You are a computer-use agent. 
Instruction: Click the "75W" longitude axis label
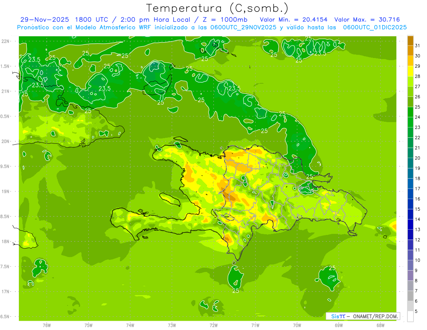tap(89, 325)
